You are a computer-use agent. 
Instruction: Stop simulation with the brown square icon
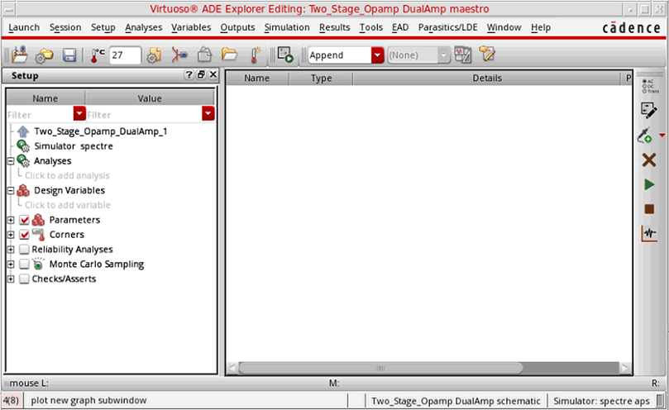649,209
